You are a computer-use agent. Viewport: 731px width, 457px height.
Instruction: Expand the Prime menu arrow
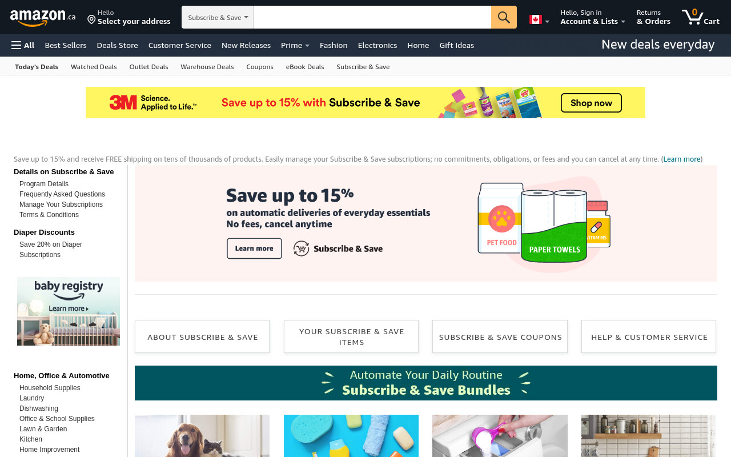(307, 46)
